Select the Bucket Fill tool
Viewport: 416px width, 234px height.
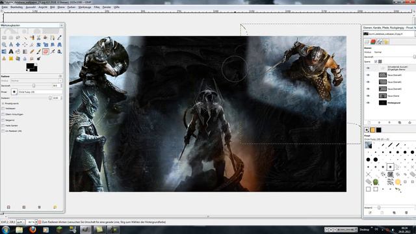click(18, 51)
